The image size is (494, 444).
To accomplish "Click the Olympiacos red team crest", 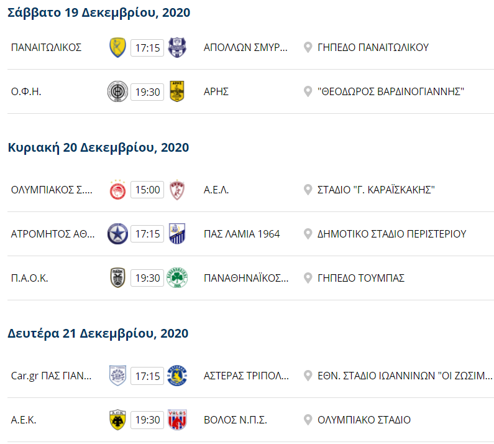I will (117, 190).
